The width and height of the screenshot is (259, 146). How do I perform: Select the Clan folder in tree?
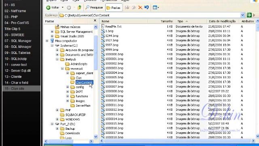pyautogui.click(x=79, y=78)
